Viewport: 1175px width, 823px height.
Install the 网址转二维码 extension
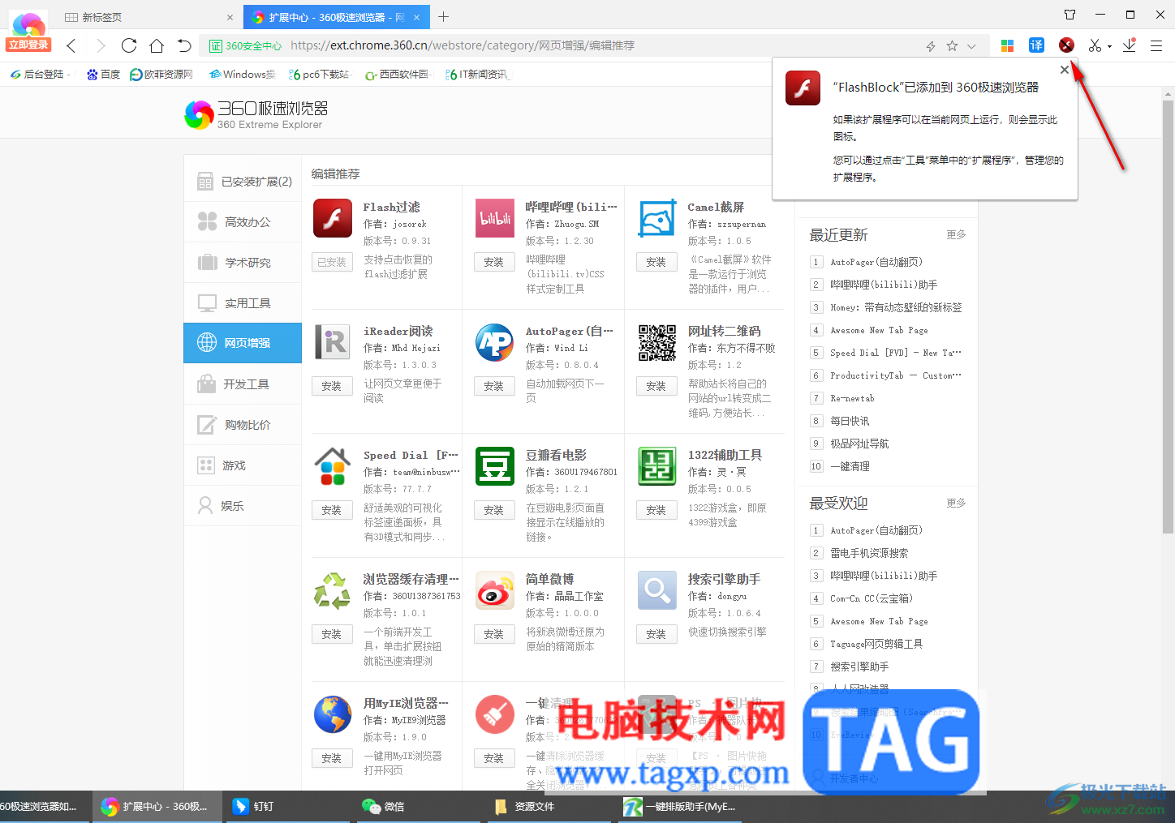tap(656, 386)
